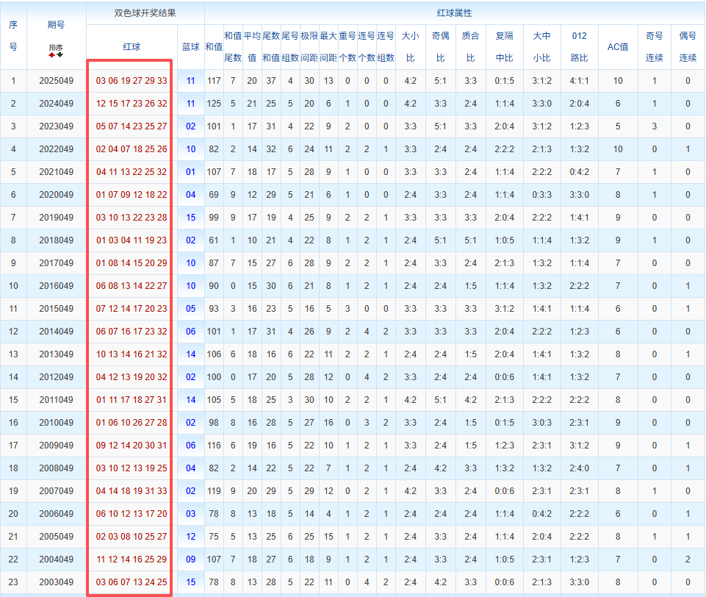706x597 pixels.
Task: Select the 蓝球 column header
Action: 190,47
